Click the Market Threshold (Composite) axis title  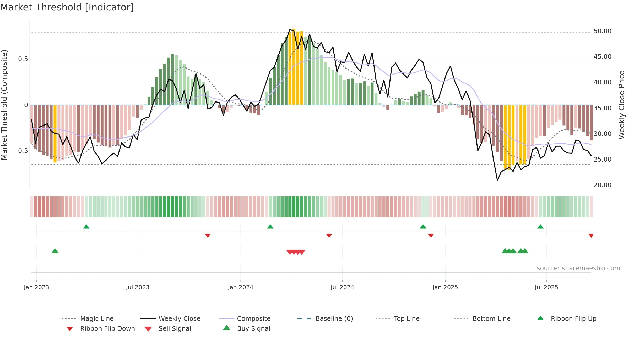point(4,105)
